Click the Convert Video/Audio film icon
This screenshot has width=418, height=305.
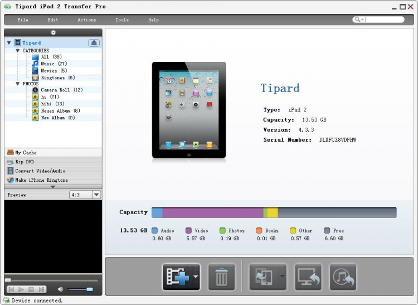point(11,171)
